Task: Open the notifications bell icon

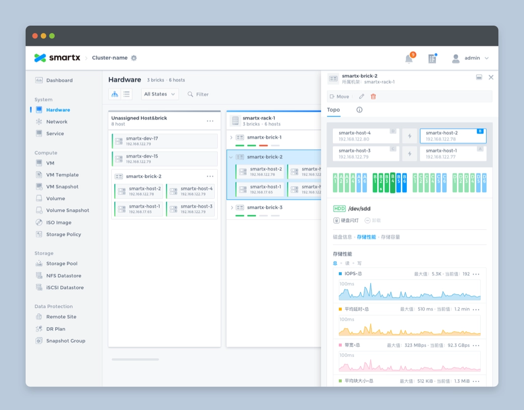Action: tap(409, 59)
